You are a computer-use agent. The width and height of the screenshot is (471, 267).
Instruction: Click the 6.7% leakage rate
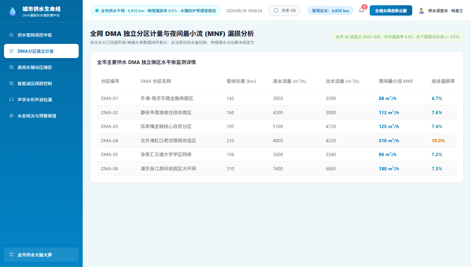point(437,98)
